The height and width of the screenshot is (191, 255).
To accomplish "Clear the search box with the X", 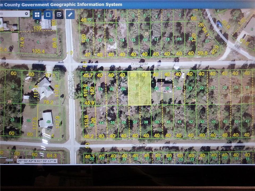I will [x=27, y=14].
